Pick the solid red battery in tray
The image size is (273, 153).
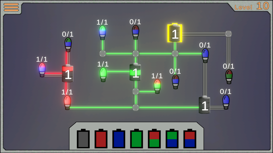click(x=101, y=139)
